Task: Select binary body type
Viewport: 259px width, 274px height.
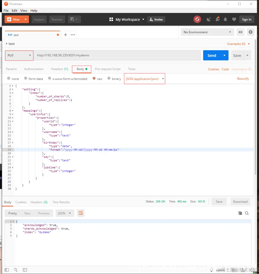Action: 109,78
